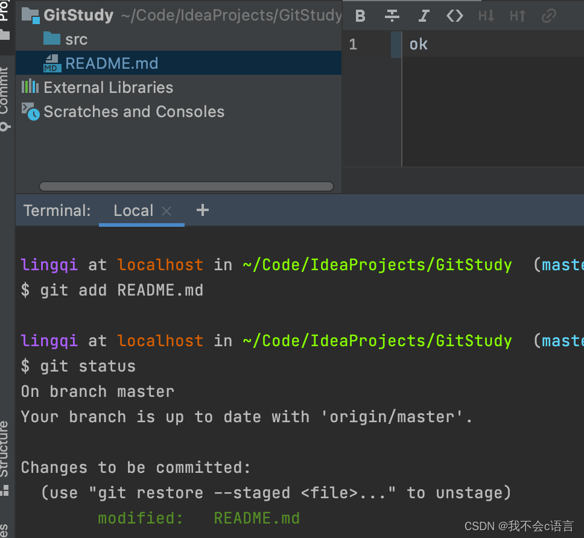This screenshot has width=584, height=538.
Task: Click the 'git add README.md' command line
Action: pos(122,290)
